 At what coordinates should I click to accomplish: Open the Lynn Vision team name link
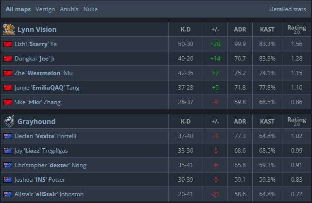tap(37, 30)
